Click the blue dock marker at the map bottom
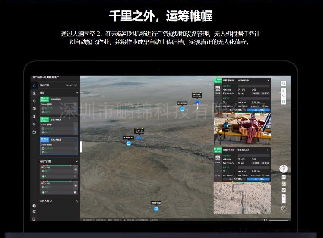This screenshot has width=323, height=238. tap(156, 209)
